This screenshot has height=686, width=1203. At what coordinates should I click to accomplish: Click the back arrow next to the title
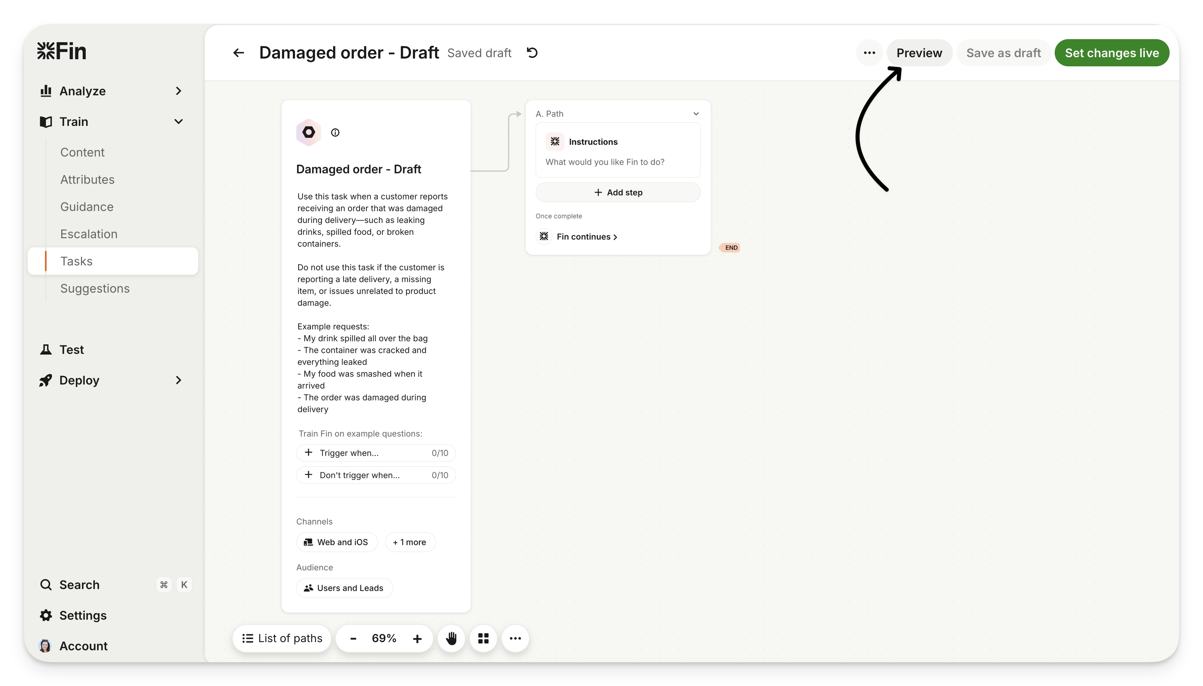(238, 53)
